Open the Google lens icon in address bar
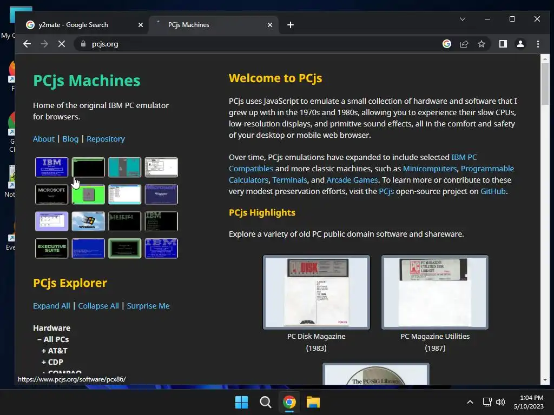The image size is (554, 415). tap(447, 44)
